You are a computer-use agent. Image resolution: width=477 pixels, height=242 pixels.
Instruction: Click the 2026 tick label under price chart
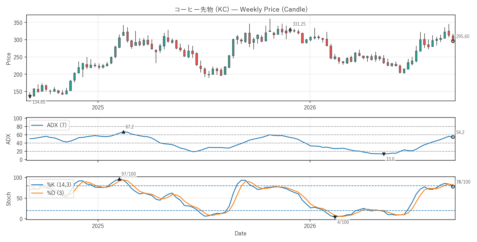[310, 107]
